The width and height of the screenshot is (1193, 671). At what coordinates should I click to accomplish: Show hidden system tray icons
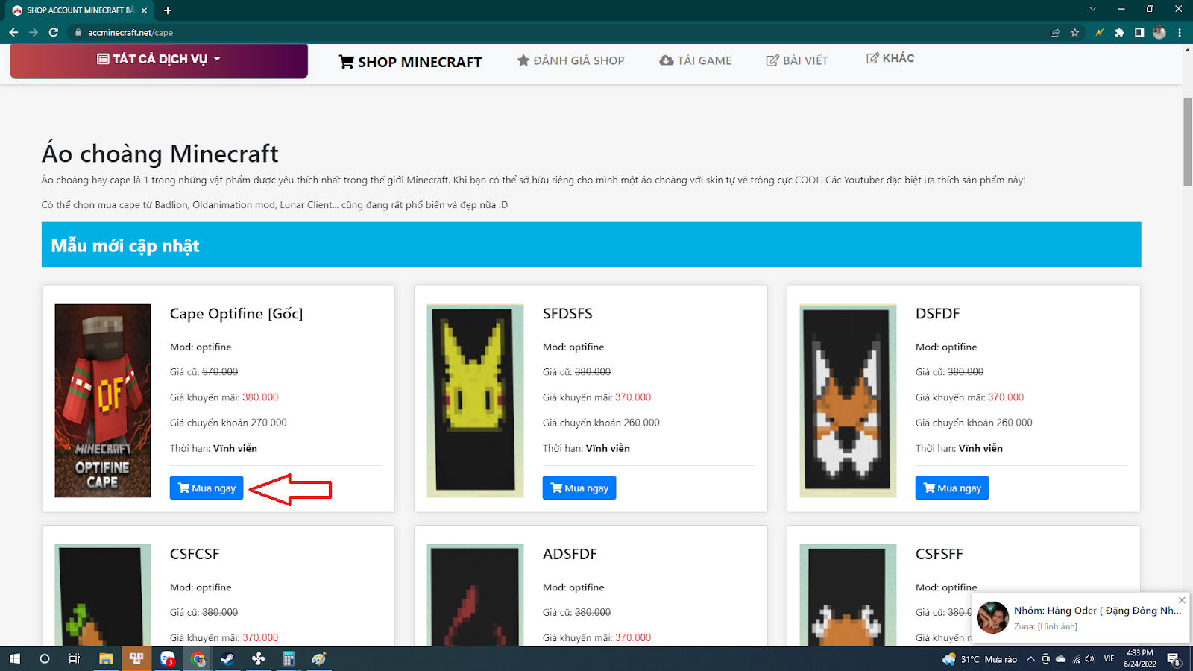pyautogui.click(x=1030, y=659)
